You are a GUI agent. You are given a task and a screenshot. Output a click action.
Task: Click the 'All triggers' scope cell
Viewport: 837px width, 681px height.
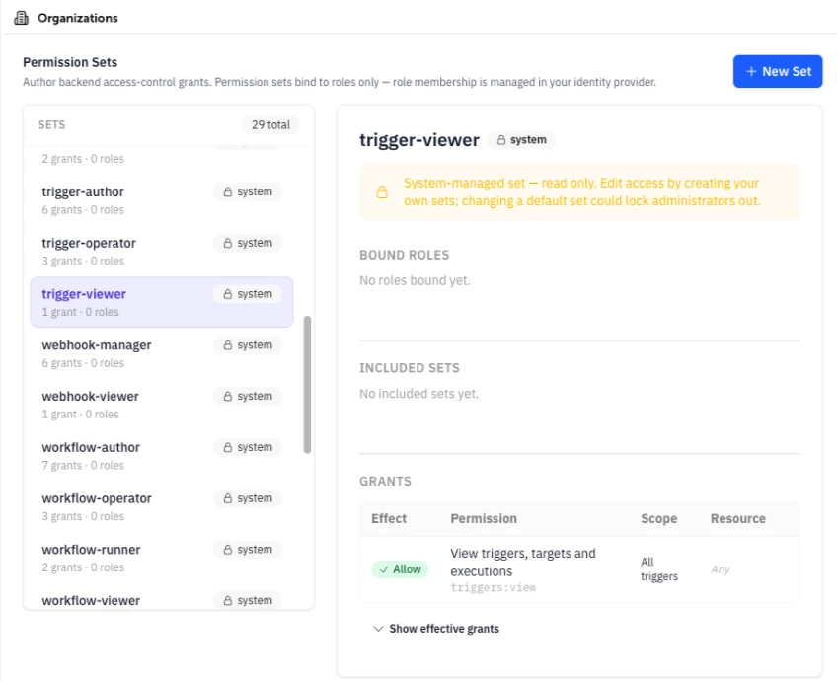pos(659,568)
